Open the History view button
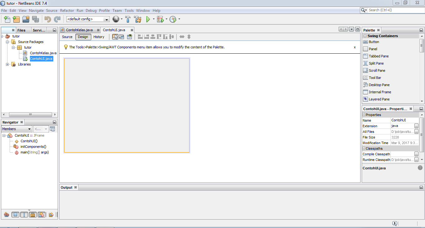Image resolution: width=425 pixels, height=228 pixels. 98,36
